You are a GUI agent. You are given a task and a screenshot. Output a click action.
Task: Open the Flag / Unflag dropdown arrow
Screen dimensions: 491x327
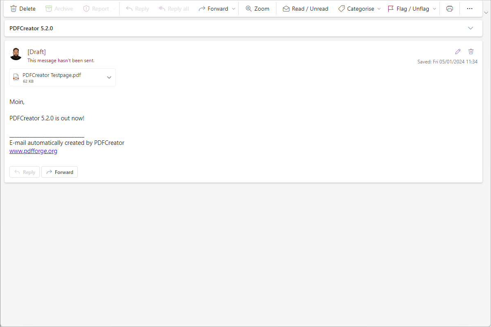pos(434,9)
